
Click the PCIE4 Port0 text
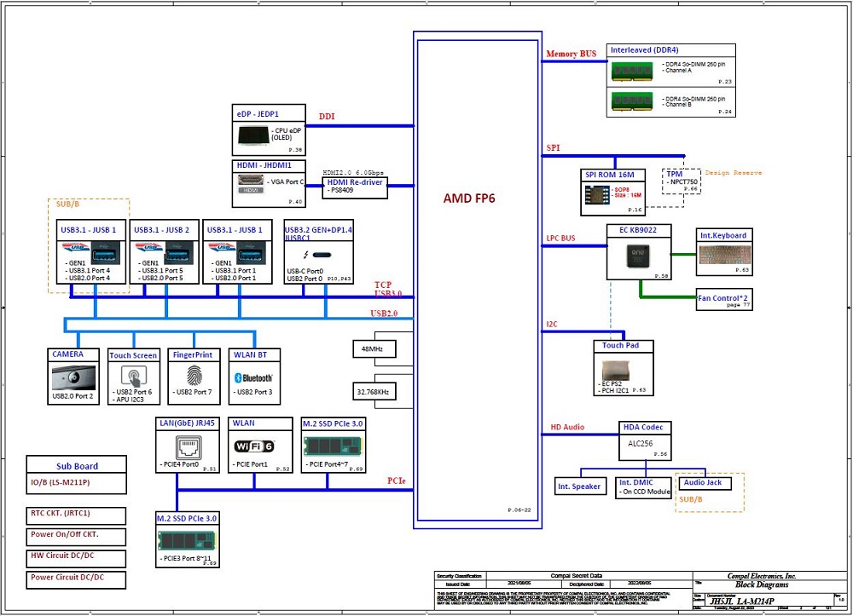pyautogui.click(x=181, y=464)
